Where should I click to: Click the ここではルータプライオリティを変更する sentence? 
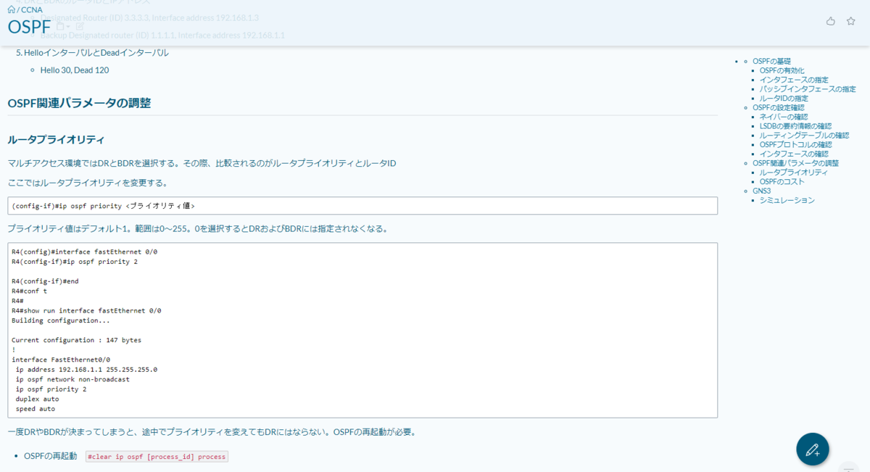coord(88,183)
